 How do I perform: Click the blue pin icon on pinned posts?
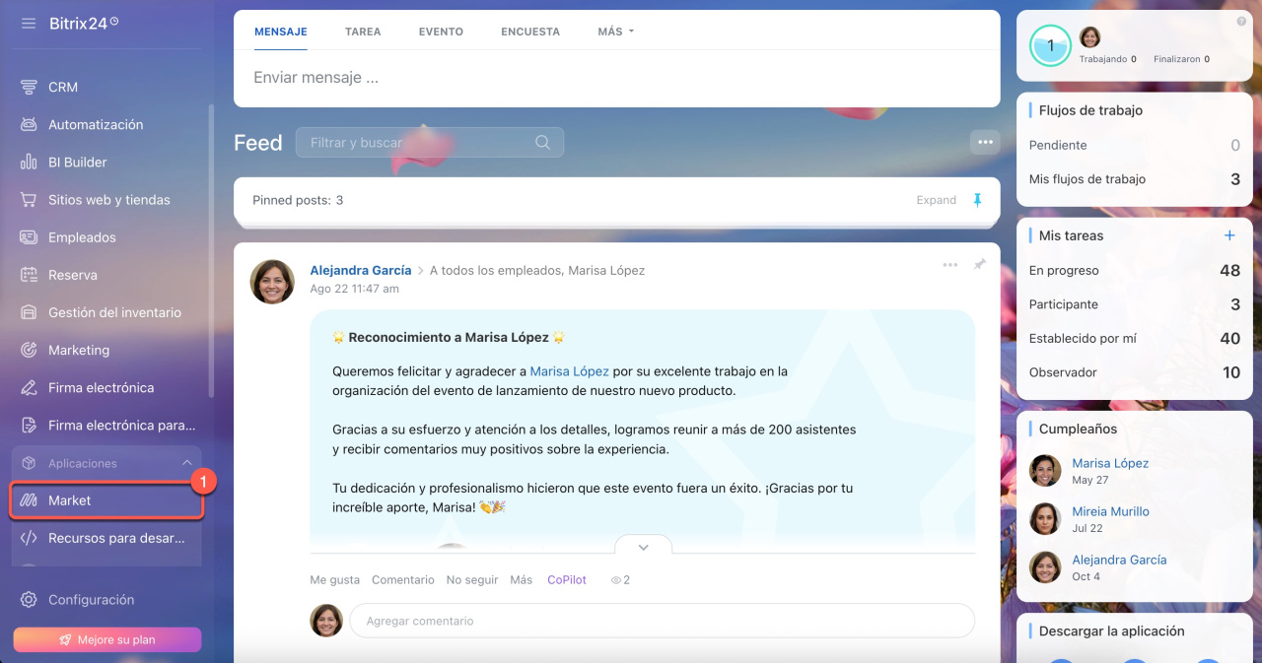coord(977,200)
